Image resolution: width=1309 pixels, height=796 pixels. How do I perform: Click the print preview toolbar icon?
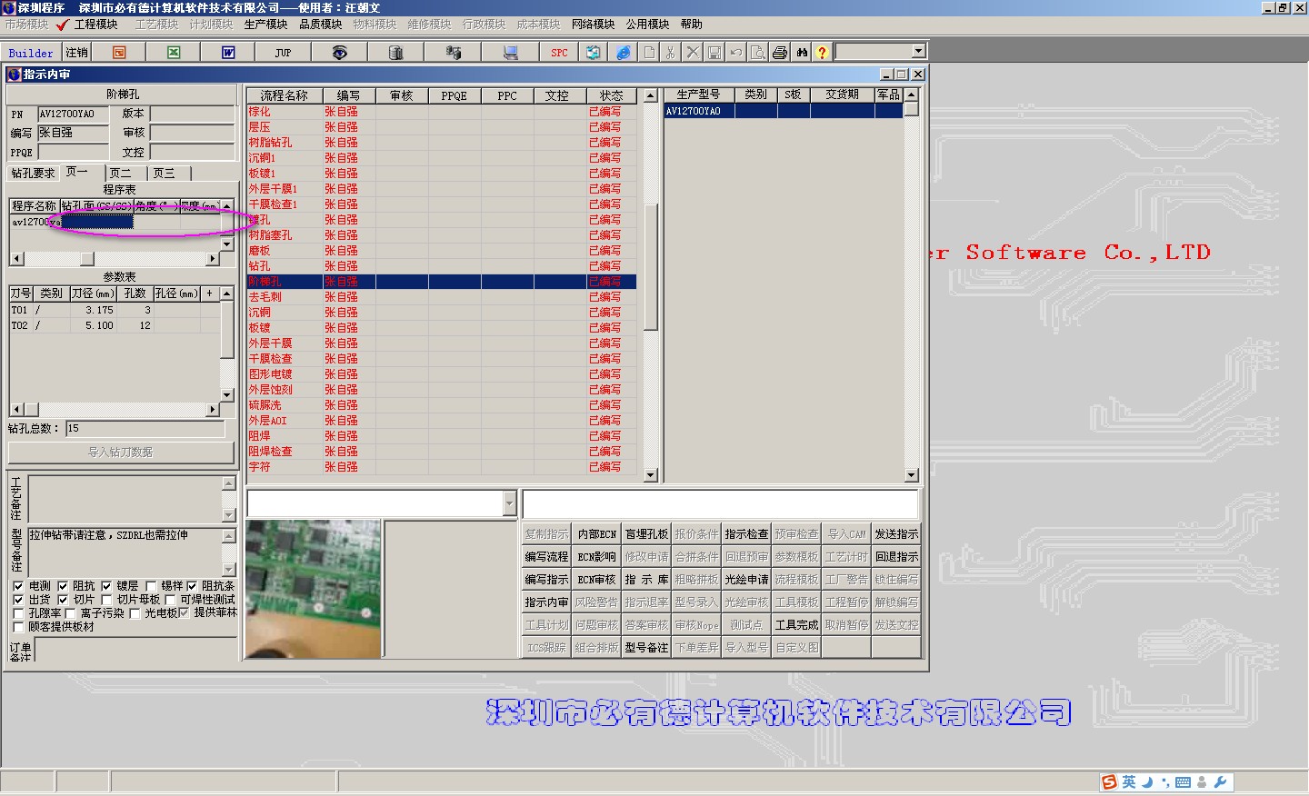pyautogui.click(x=758, y=53)
